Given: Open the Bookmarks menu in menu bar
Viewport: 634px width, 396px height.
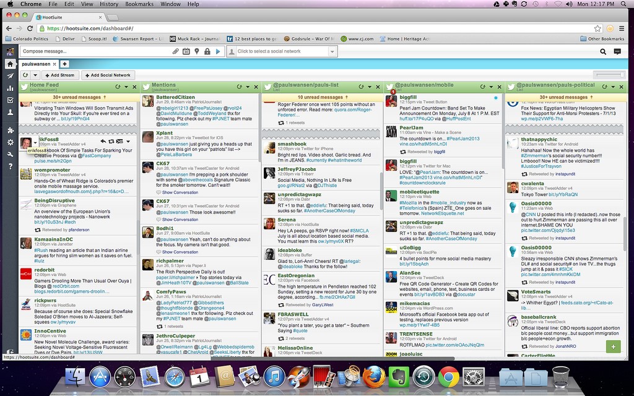Looking at the screenshot, I should point(139,4).
